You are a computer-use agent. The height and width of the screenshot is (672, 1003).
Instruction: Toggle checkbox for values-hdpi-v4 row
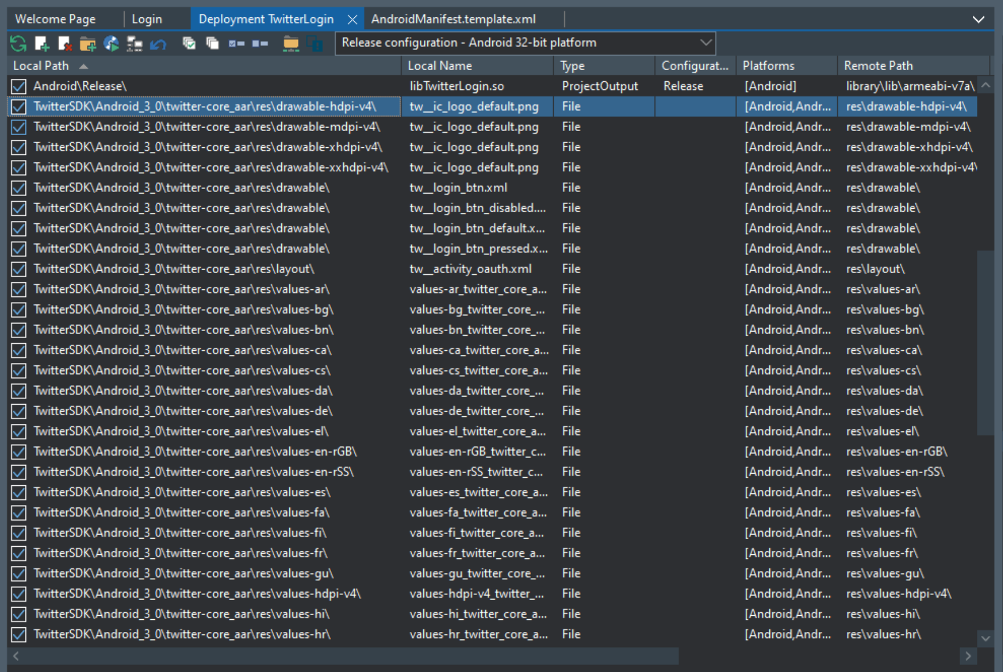click(x=19, y=594)
